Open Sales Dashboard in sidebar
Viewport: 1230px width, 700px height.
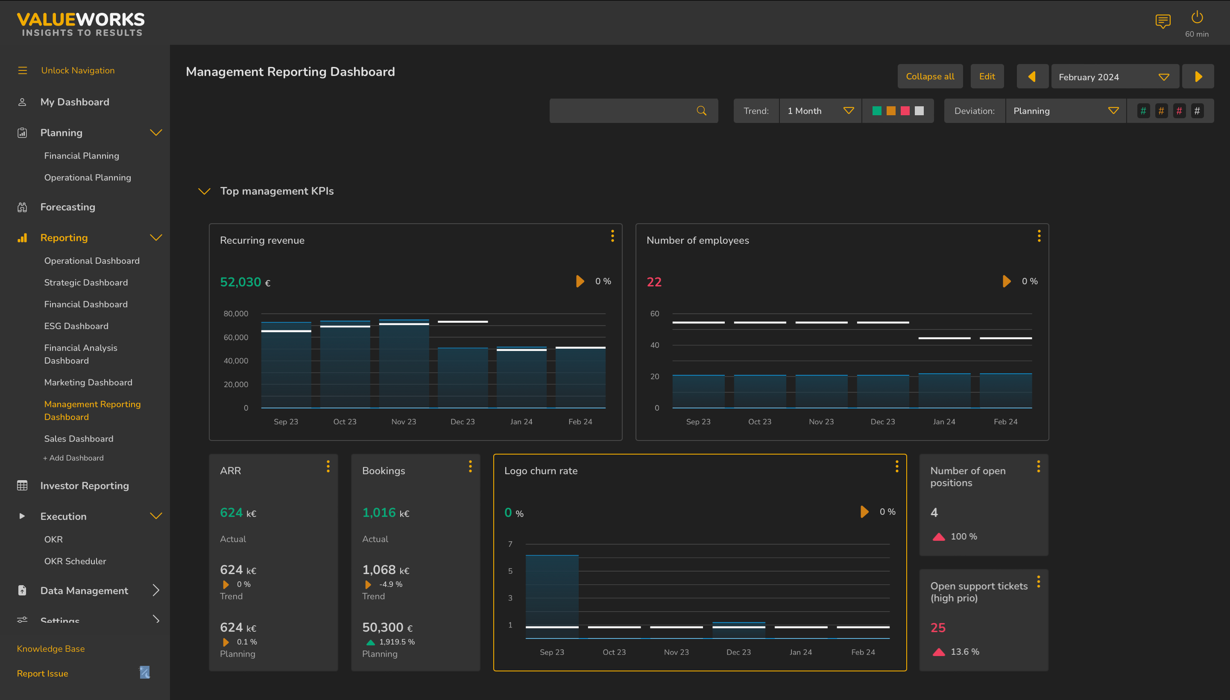coord(79,438)
